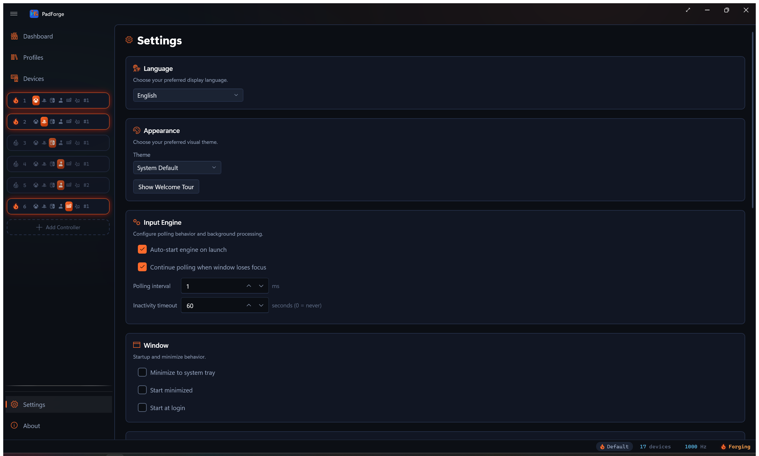Increase the Polling interval value

point(249,286)
